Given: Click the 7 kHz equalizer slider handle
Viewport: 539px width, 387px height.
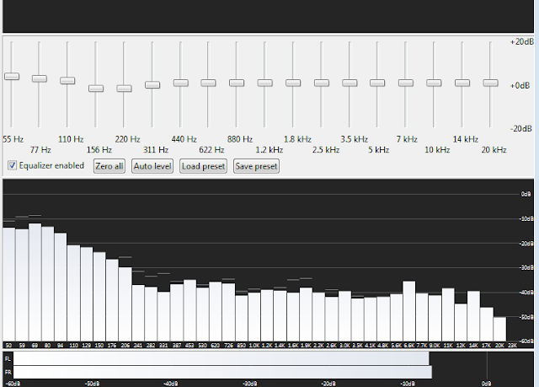Looking at the screenshot, I should (x=406, y=83).
